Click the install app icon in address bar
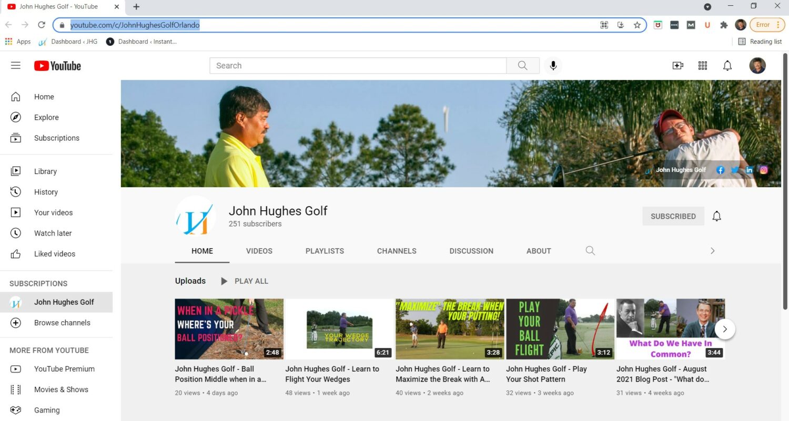The width and height of the screenshot is (789, 421). pyautogui.click(x=621, y=25)
